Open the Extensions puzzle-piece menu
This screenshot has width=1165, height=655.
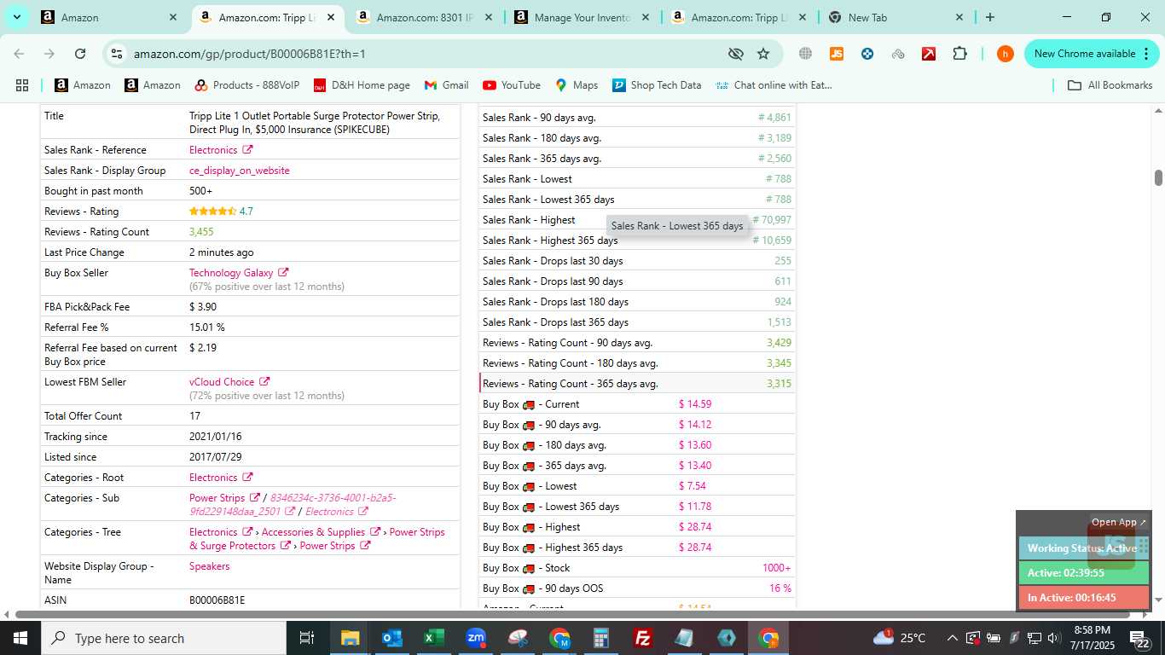959,54
